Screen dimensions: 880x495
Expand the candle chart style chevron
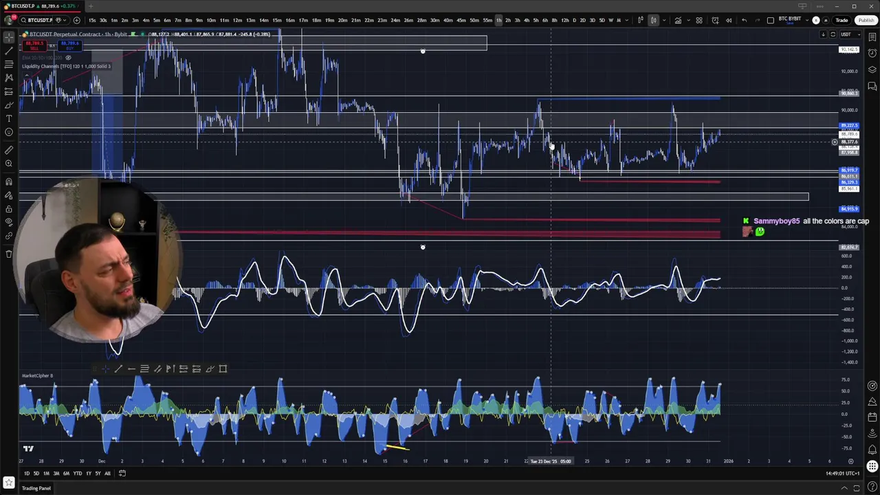pos(664,20)
